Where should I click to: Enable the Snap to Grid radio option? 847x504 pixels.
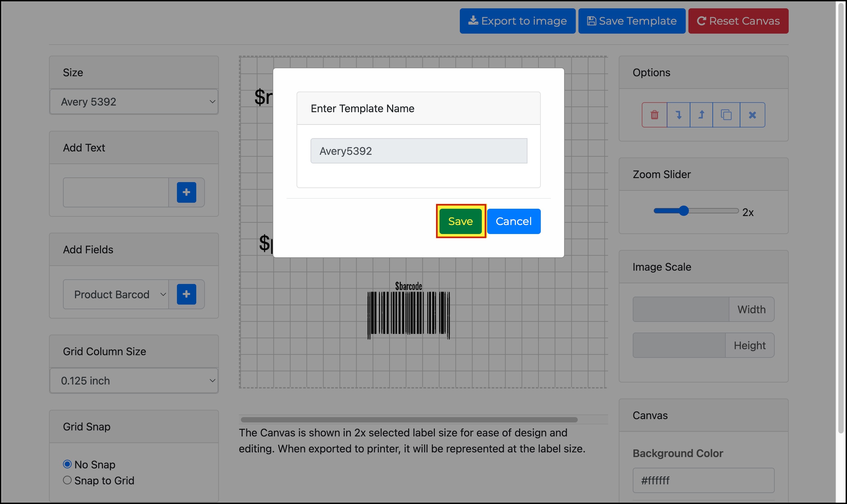67,480
